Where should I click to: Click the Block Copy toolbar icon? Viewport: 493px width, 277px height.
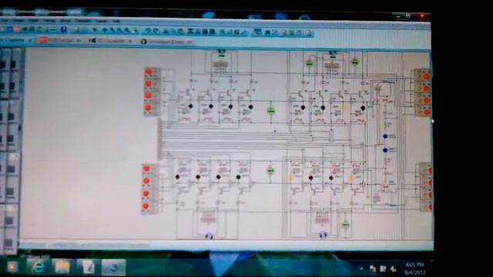pos(191,32)
